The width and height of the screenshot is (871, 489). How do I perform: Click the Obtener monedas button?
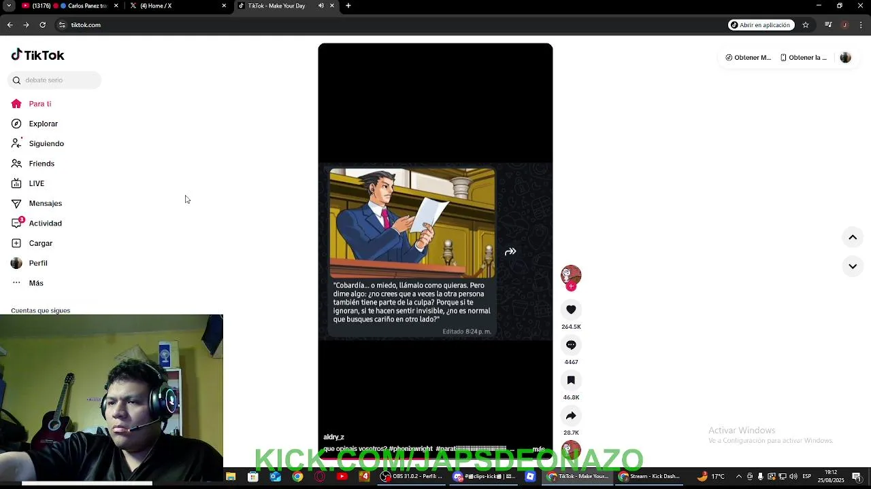(x=748, y=58)
